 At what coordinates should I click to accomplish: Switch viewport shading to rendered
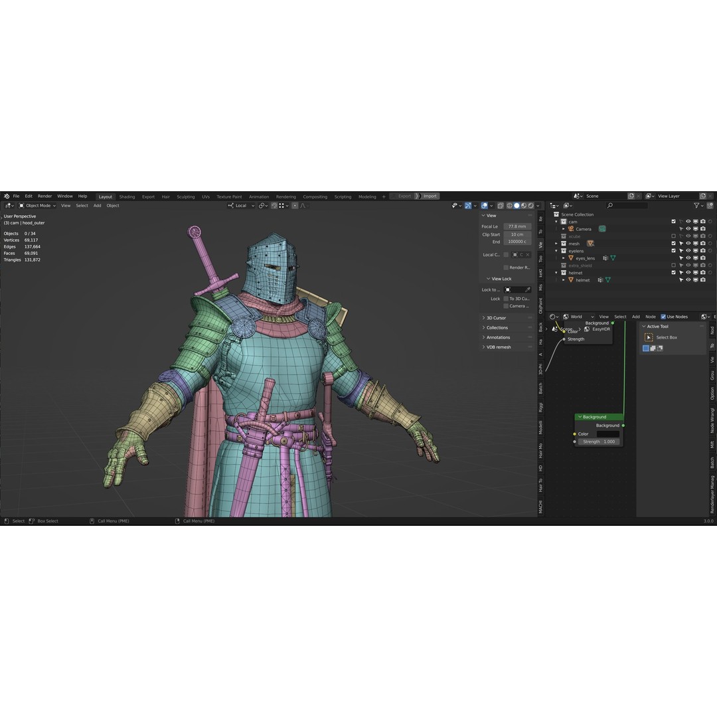[x=531, y=206]
